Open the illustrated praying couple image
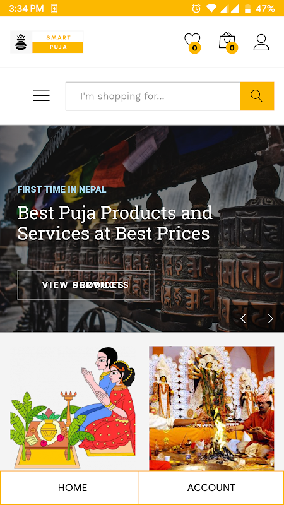This screenshot has width=284, height=505. (73, 407)
